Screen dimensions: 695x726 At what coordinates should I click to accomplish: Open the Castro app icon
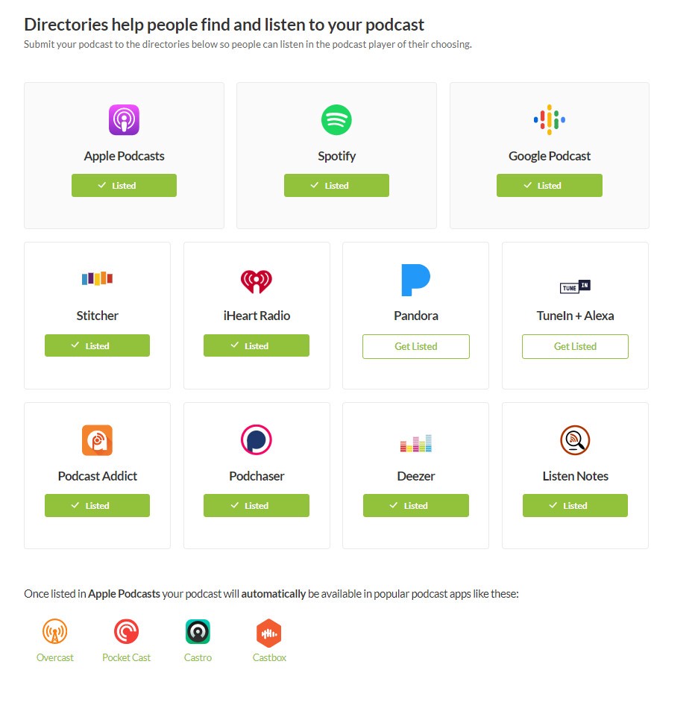198,630
